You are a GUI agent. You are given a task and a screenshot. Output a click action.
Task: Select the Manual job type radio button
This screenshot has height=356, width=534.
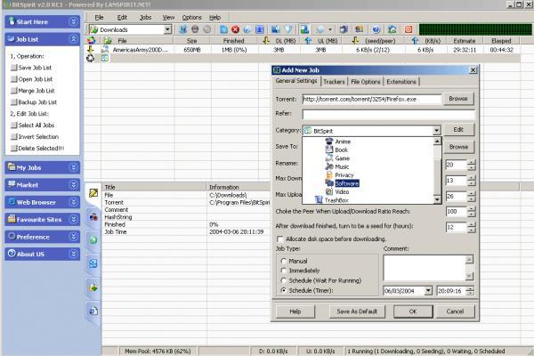[283, 262]
